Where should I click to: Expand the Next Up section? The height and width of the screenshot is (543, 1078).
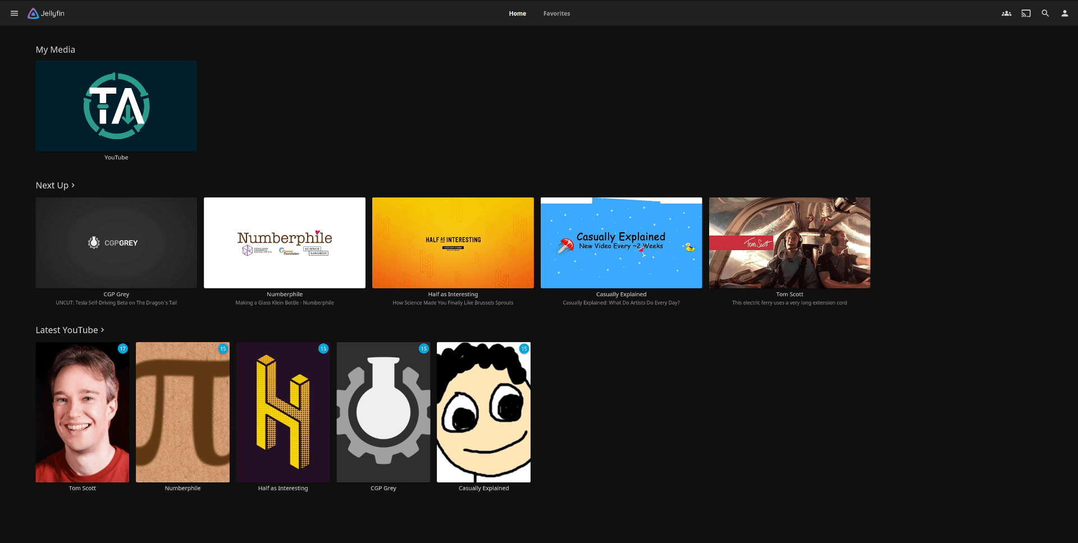tap(55, 185)
